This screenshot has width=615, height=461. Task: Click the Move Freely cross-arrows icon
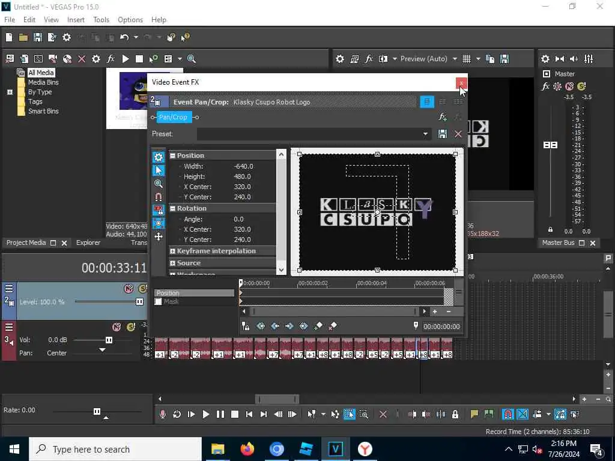[x=159, y=237]
